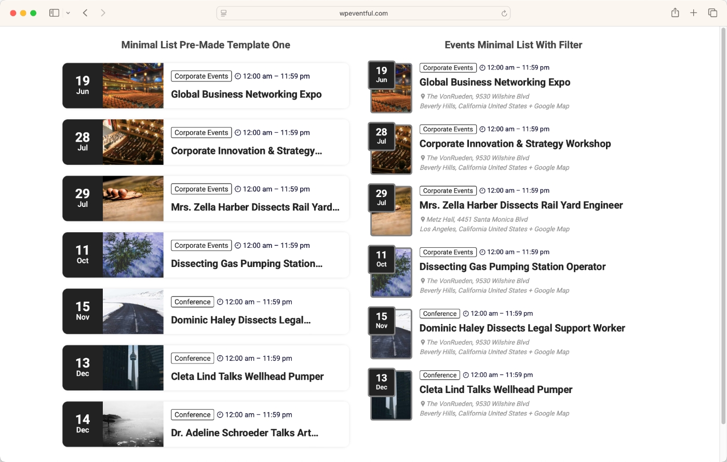Click Corporate Events tag on Rail Yard Engineer event
Viewport: 727px width, 462px height.
click(448, 191)
